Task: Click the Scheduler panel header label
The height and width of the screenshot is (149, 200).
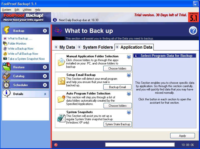Action: pyautogui.click(x=21, y=85)
